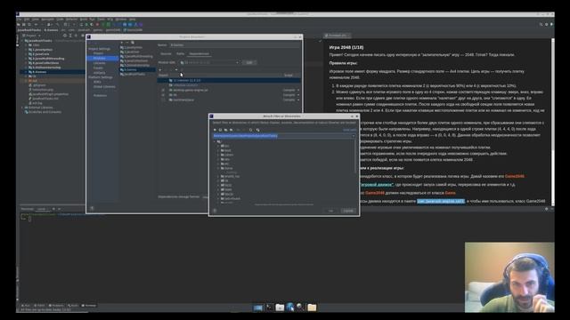Click the help question icon in Attach Files dialog

[215, 211]
